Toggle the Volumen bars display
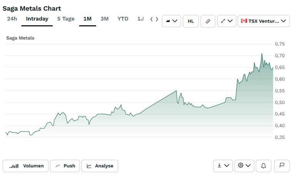This screenshot has height=178, width=300. [x=26, y=166]
